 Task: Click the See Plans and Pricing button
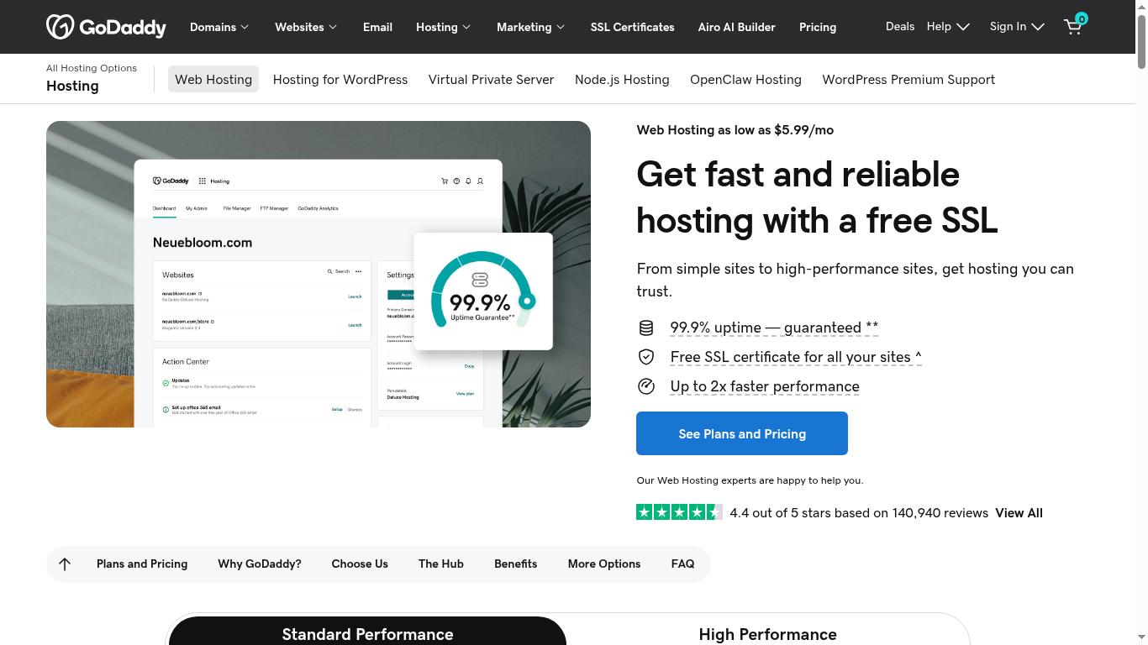coord(742,433)
